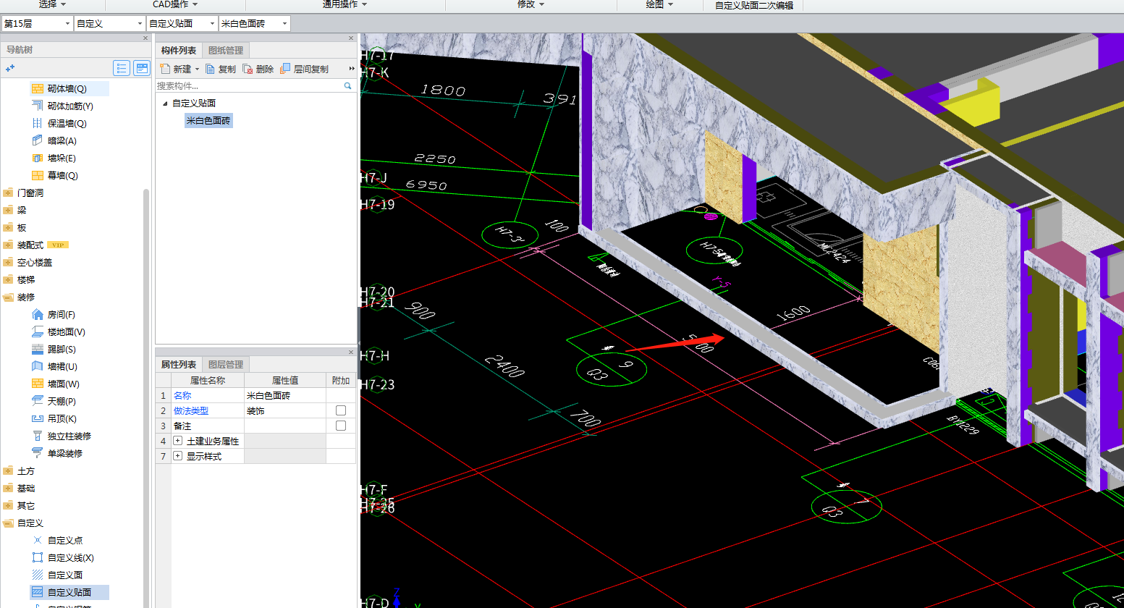This screenshot has width=1124, height=608.
Task: Select the 自定义面 icon
Action: point(38,575)
